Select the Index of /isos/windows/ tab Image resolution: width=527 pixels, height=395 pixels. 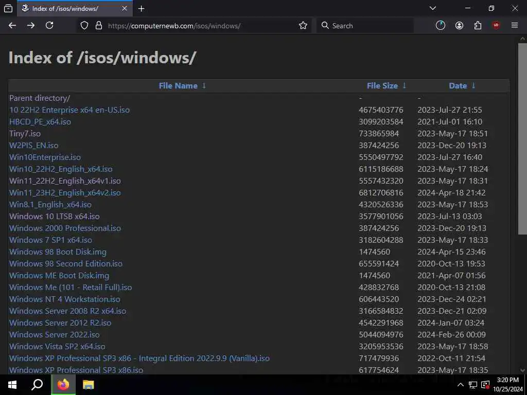tap(75, 9)
